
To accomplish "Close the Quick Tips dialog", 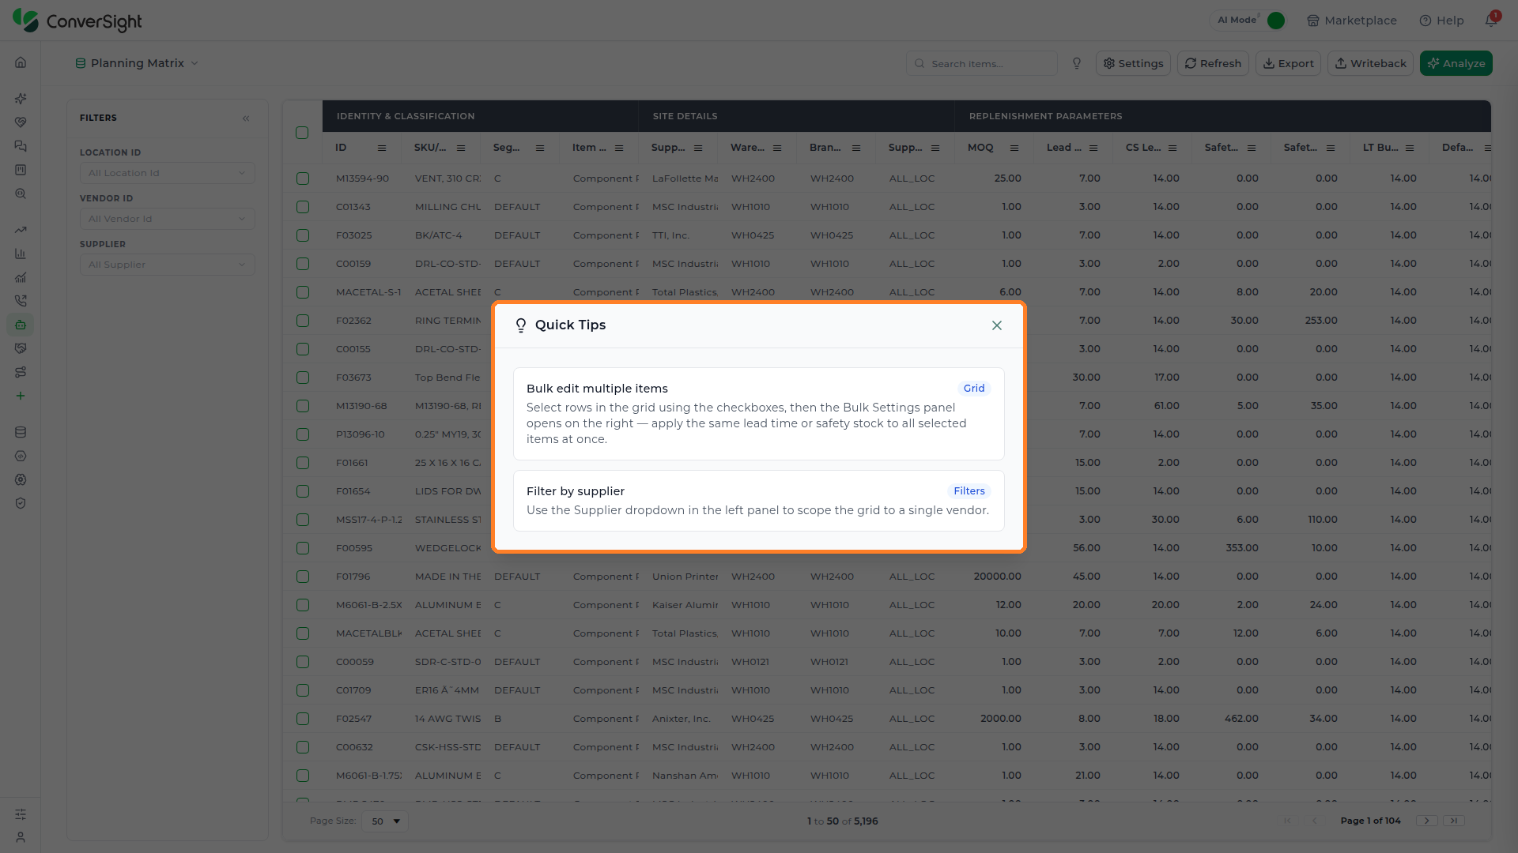I will click(997, 325).
